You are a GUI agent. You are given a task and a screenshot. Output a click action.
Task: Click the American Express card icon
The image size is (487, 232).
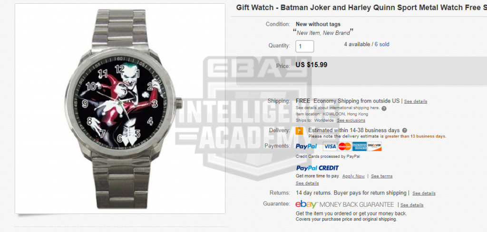[x=360, y=146]
